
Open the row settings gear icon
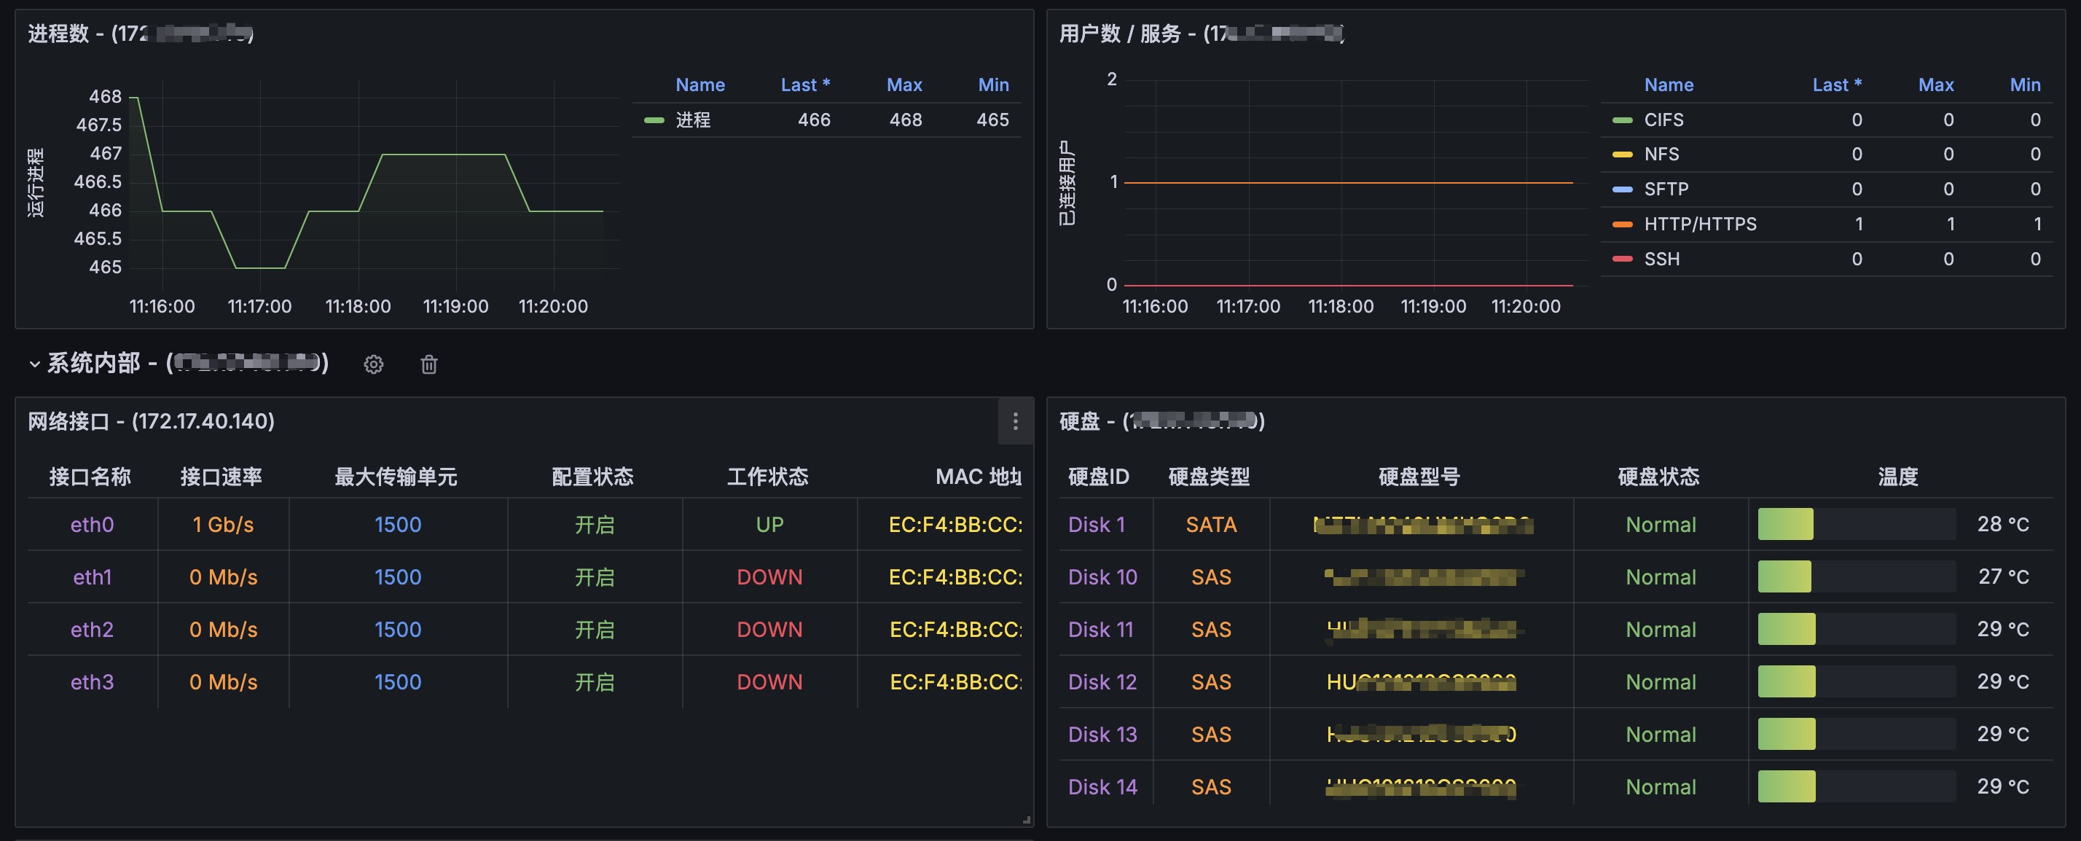click(x=373, y=364)
